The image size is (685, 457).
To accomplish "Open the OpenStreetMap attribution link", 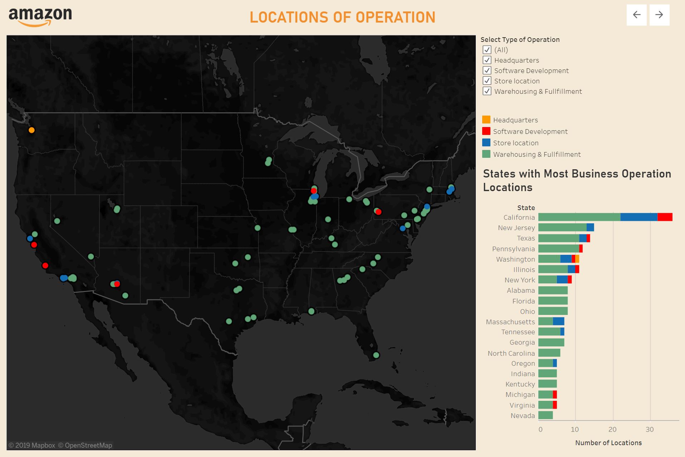I will click(85, 446).
